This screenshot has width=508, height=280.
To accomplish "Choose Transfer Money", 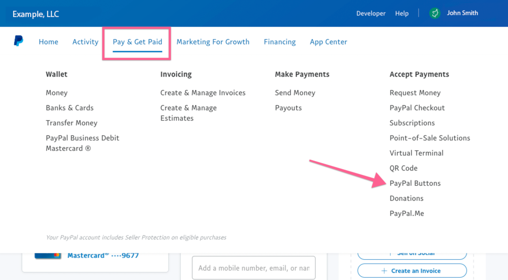I will (x=72, y=123).
